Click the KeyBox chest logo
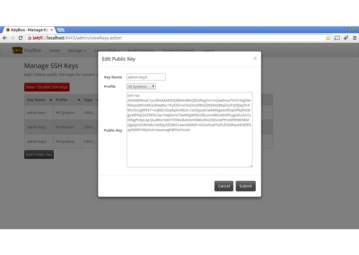 tap(17, 50)
